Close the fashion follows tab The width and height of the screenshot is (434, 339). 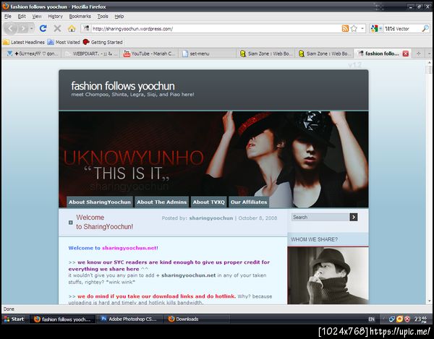tap(406, 53)
